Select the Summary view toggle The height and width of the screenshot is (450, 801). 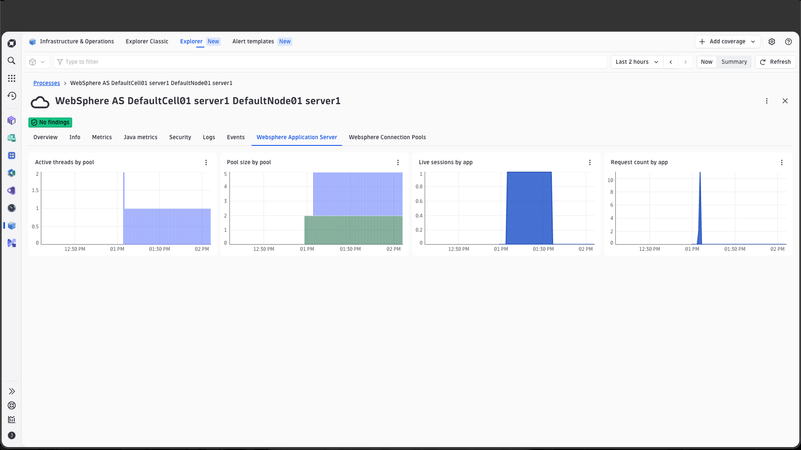[734, 62]
